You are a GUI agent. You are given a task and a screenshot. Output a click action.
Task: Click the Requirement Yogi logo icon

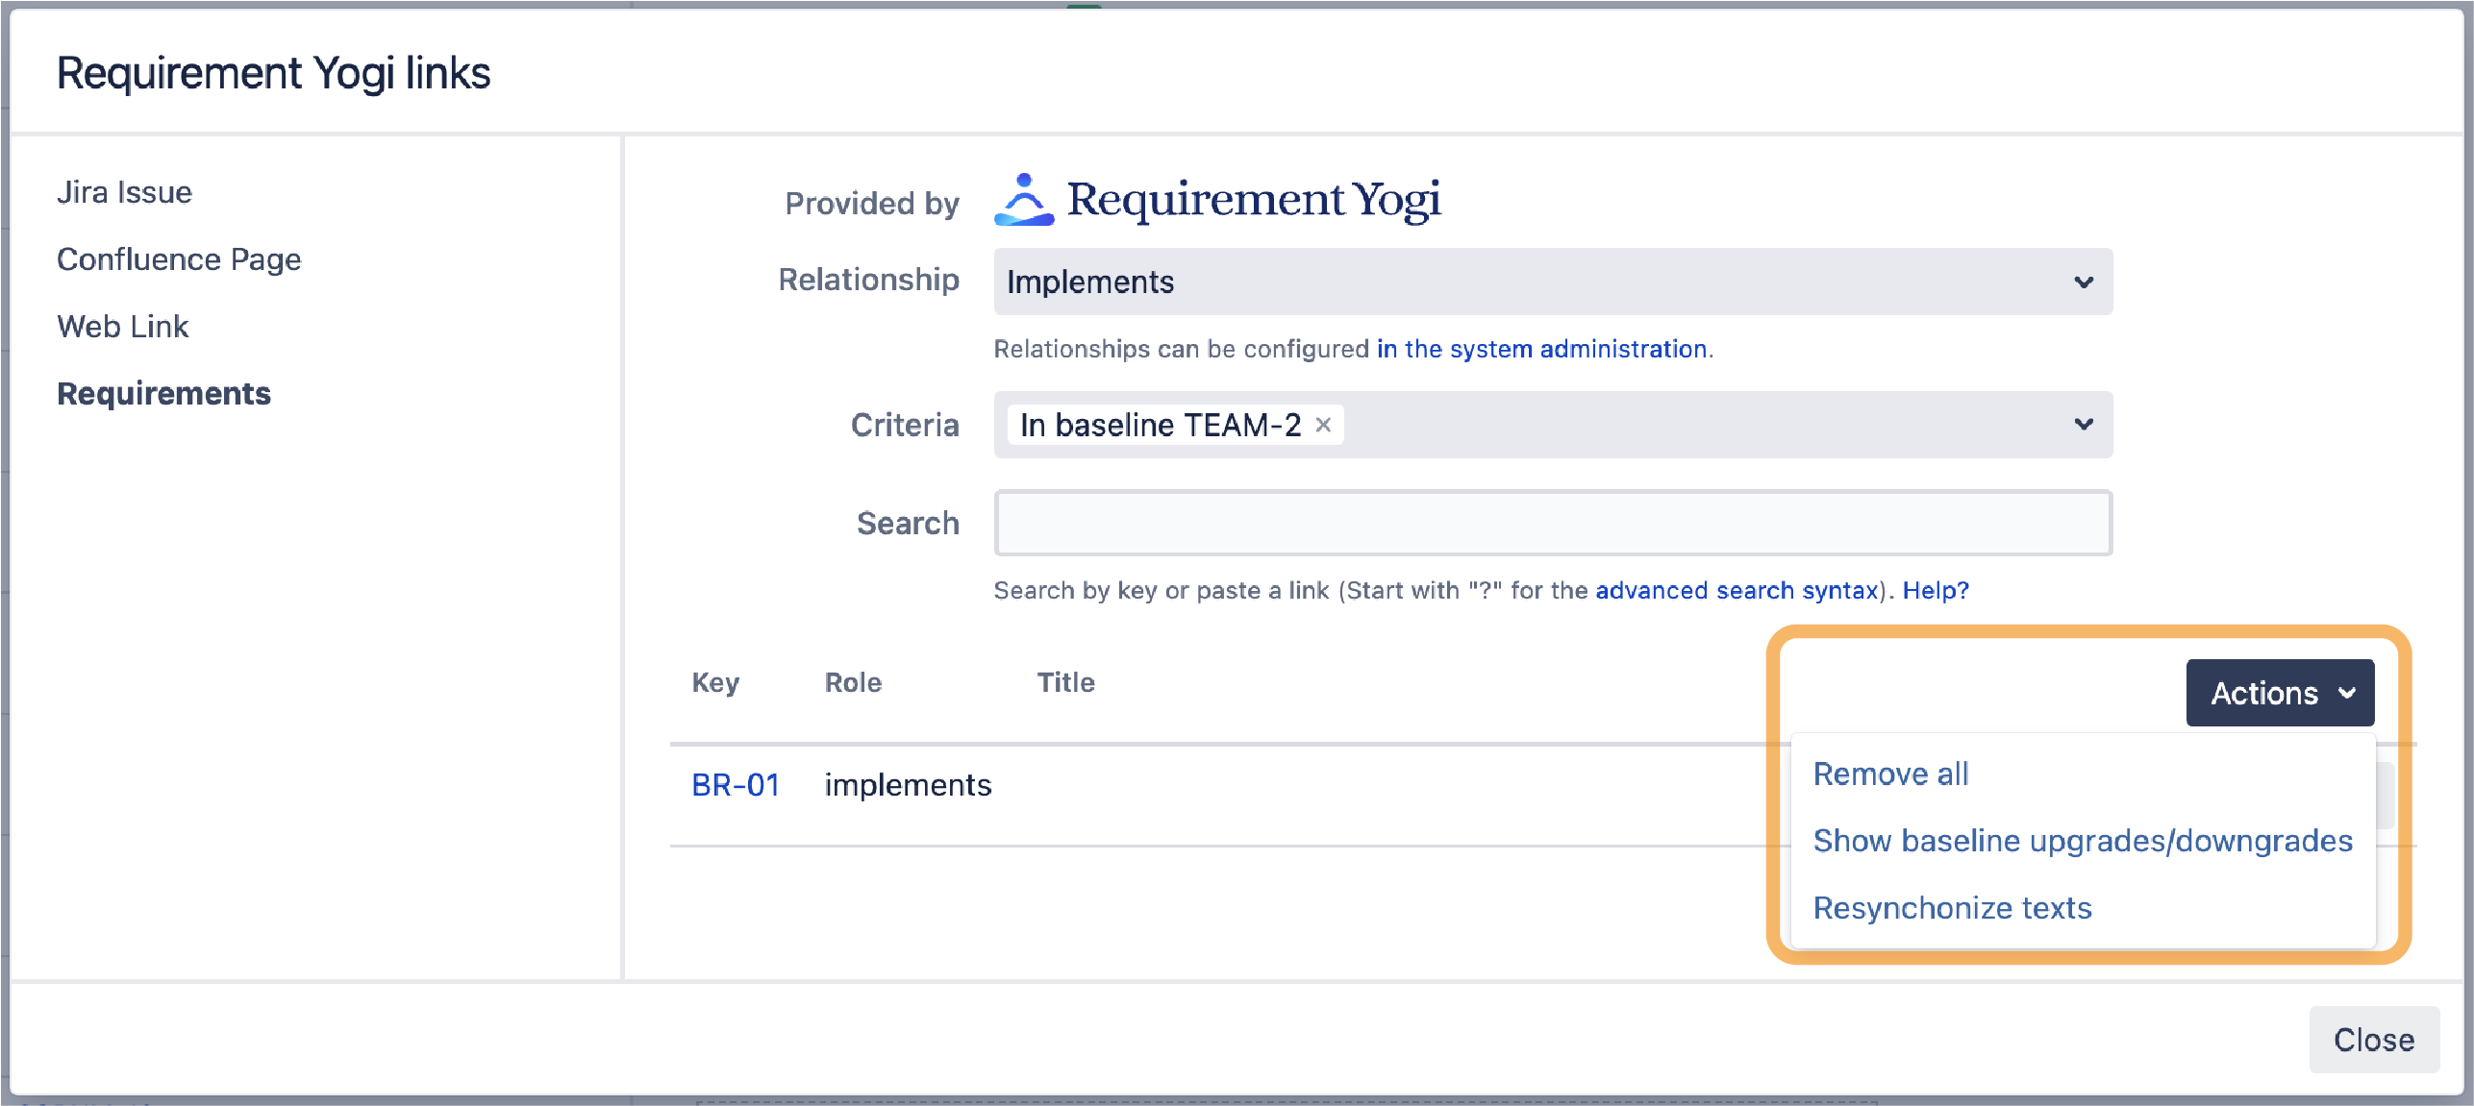click(x=1024, y=199)
